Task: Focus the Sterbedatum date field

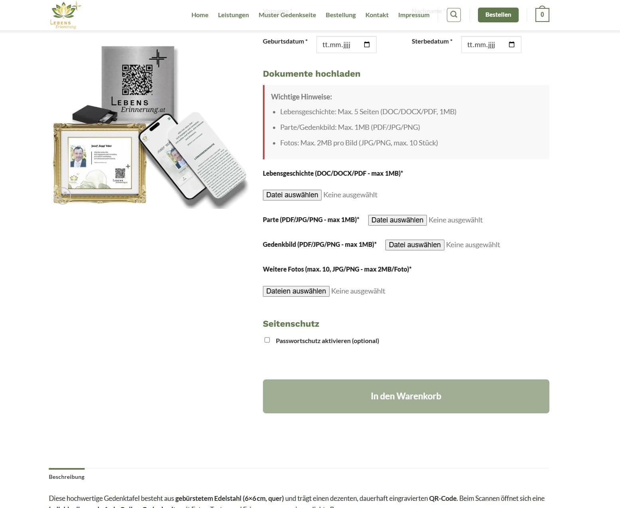Action: (x=491, y=45)
